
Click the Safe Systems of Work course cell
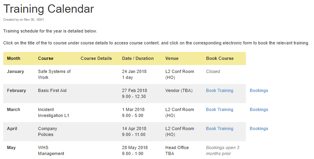(x=54, y=75)
